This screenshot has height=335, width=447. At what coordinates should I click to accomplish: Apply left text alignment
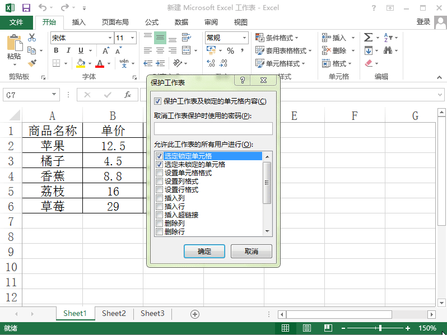pos(148,50)
